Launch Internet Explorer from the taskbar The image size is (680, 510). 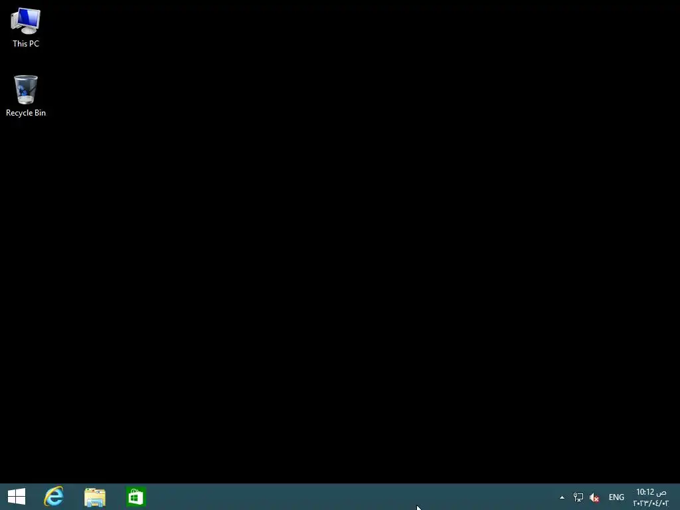54,497
